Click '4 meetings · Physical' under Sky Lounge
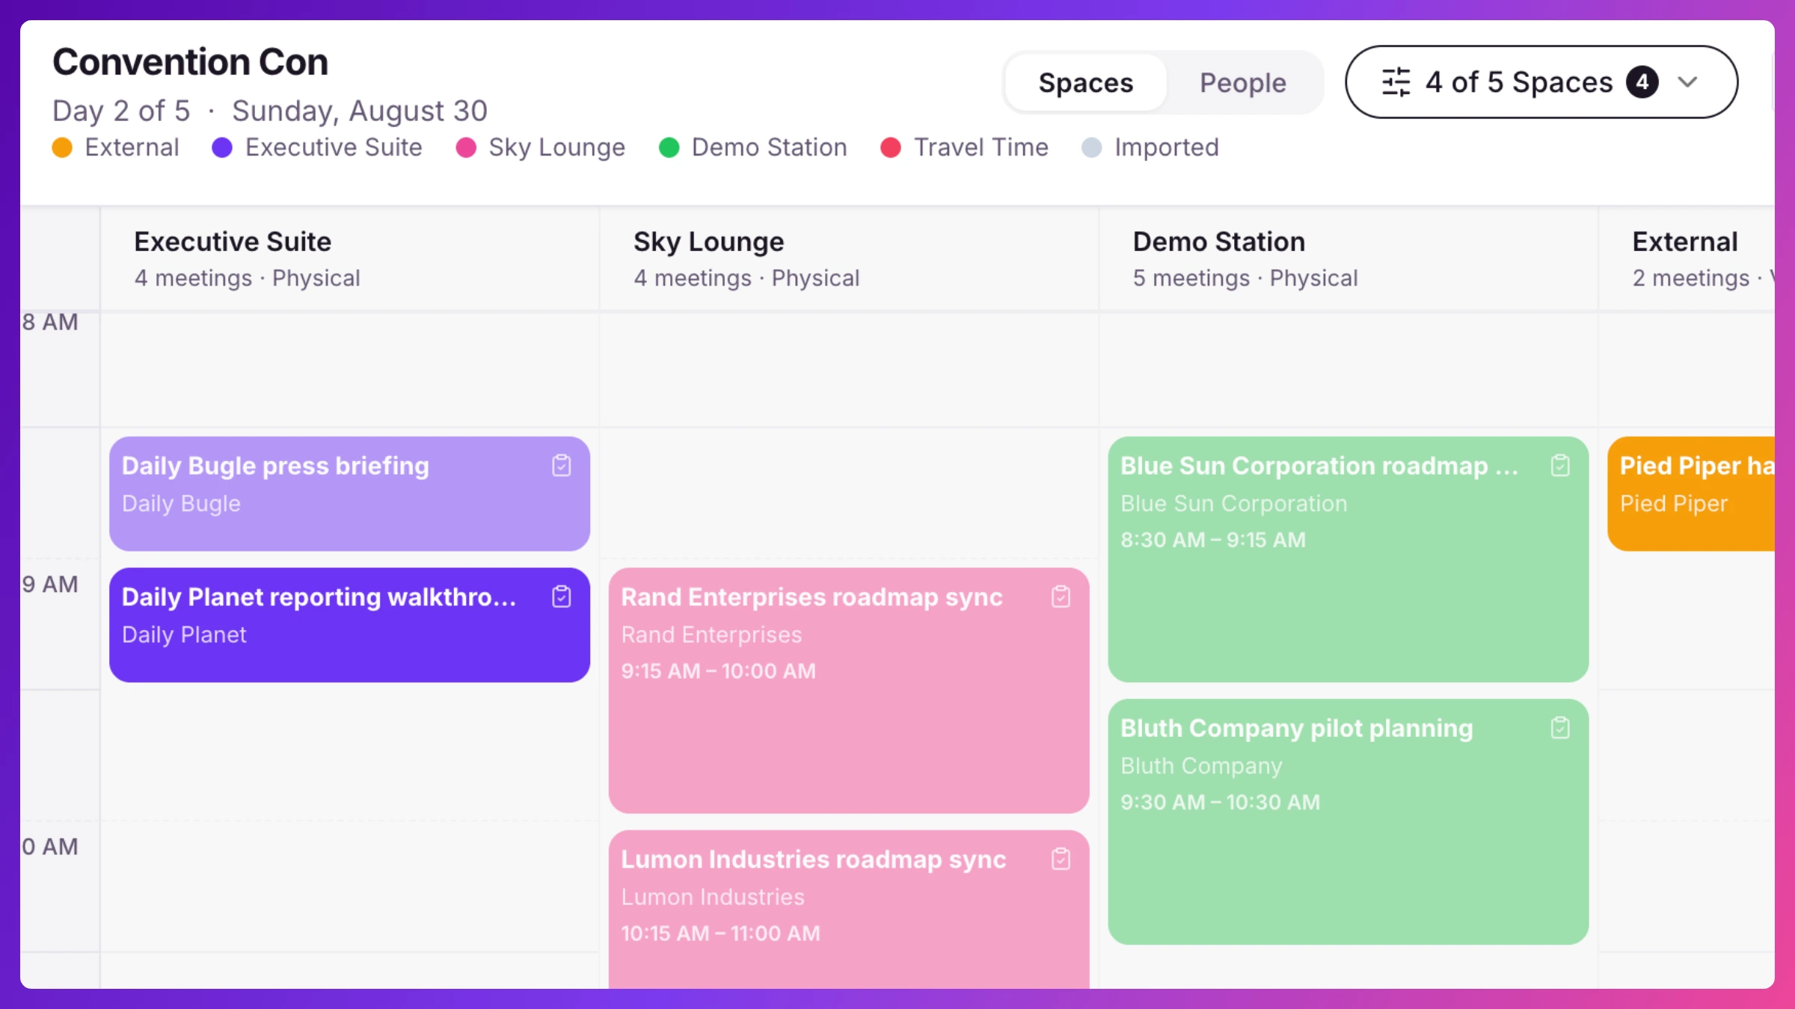 tap(746, 278)
